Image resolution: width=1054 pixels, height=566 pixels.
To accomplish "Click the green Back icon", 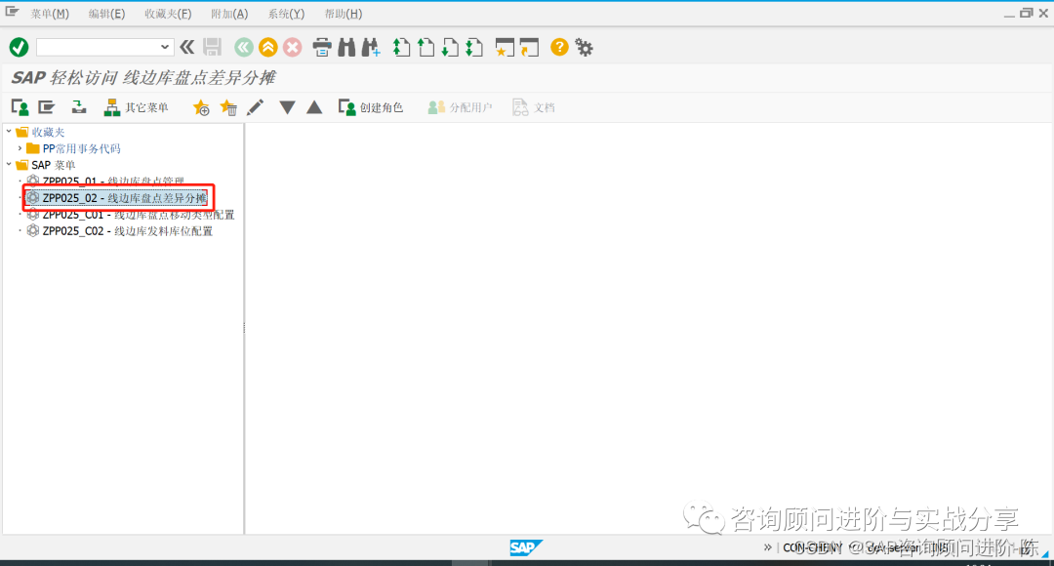I will pyautogui.click(x=244, y=47).
